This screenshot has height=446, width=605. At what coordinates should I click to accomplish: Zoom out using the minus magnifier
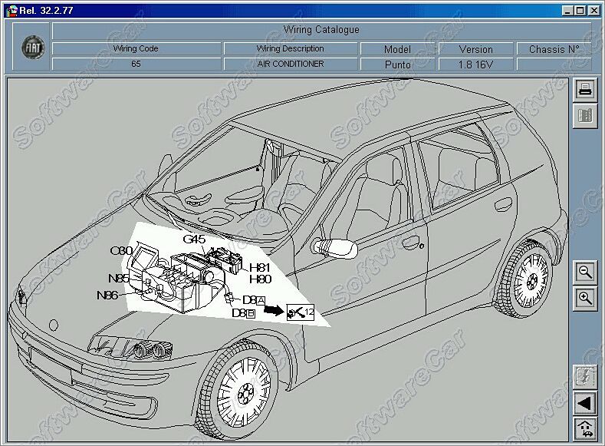[x=585, y=272]
